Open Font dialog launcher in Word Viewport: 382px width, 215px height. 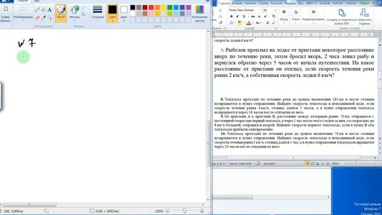(x=275, y=29)
